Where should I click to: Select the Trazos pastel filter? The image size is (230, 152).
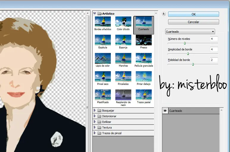pyautogui.click(x=144, y=95)
